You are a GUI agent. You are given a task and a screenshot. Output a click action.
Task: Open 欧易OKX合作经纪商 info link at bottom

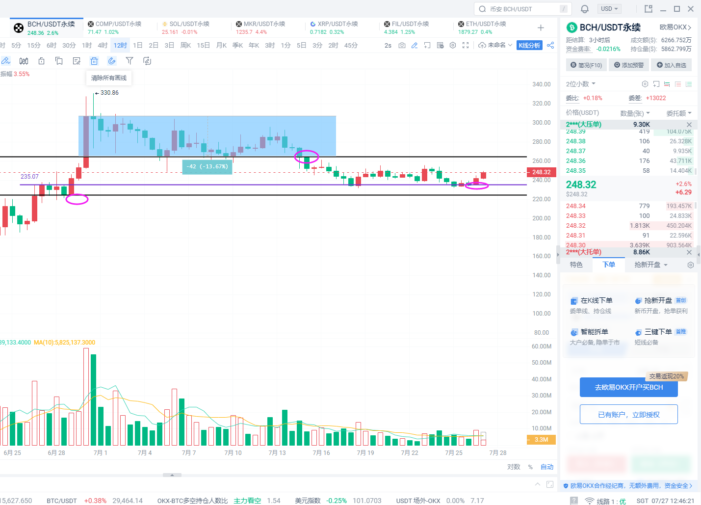tap(628, 486)
